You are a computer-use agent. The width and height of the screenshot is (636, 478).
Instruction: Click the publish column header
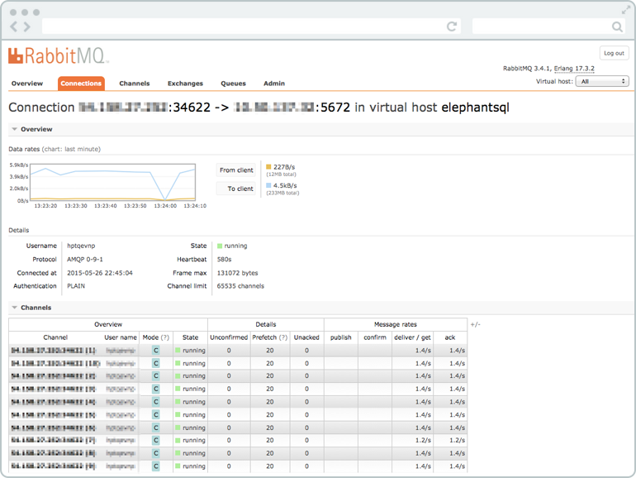click(340, 337)
